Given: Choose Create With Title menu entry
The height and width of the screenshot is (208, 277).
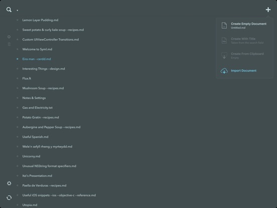Looking at the screenshot, I should 244,41.
